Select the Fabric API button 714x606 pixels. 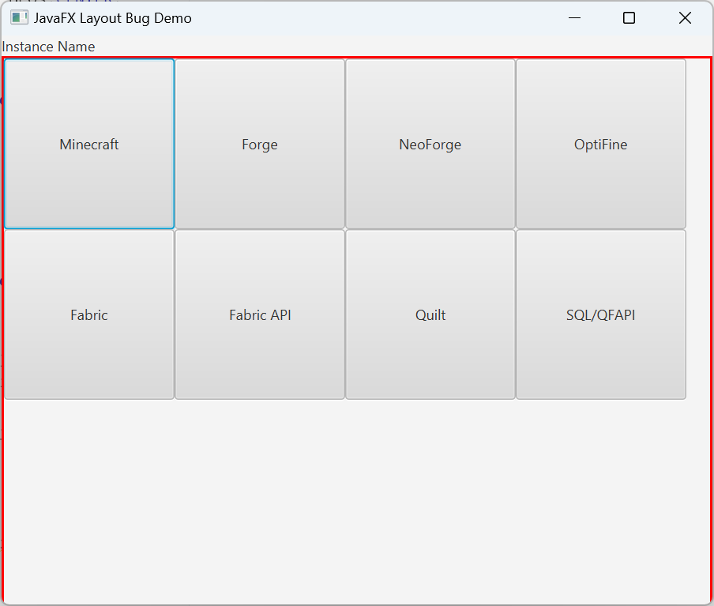260,314
